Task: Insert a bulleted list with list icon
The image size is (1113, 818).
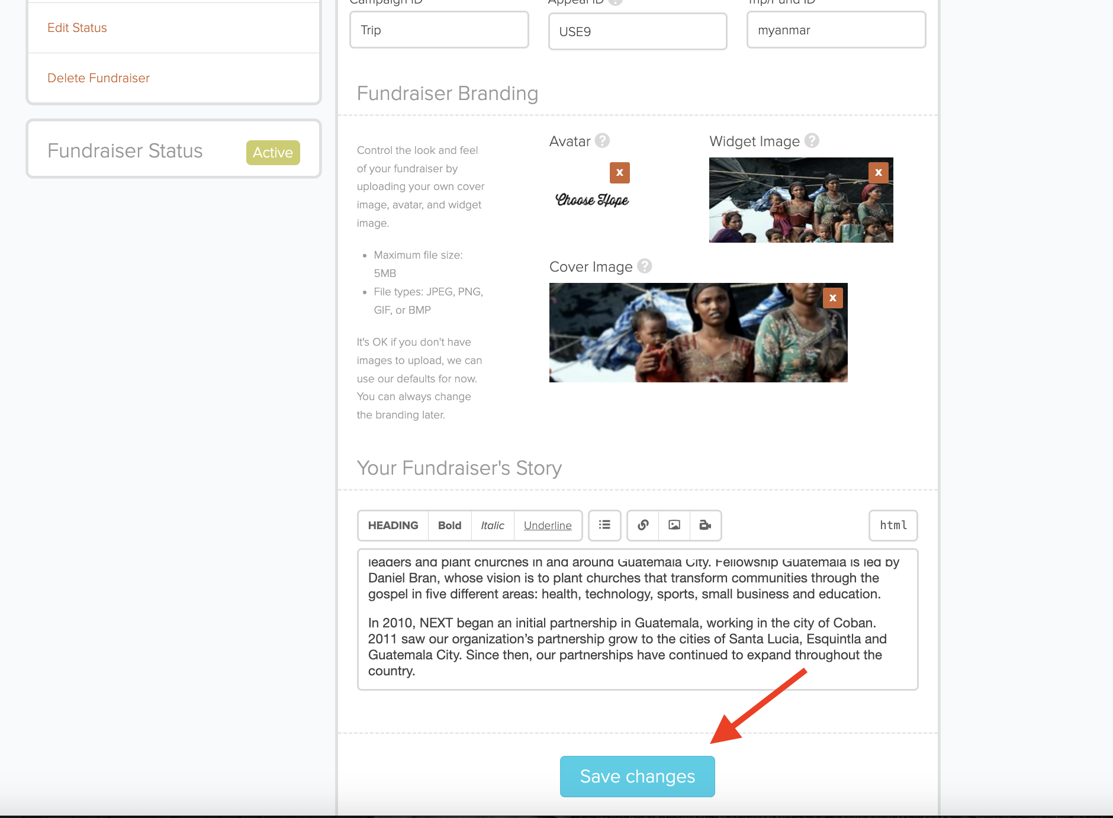Action: coord(604,525)
